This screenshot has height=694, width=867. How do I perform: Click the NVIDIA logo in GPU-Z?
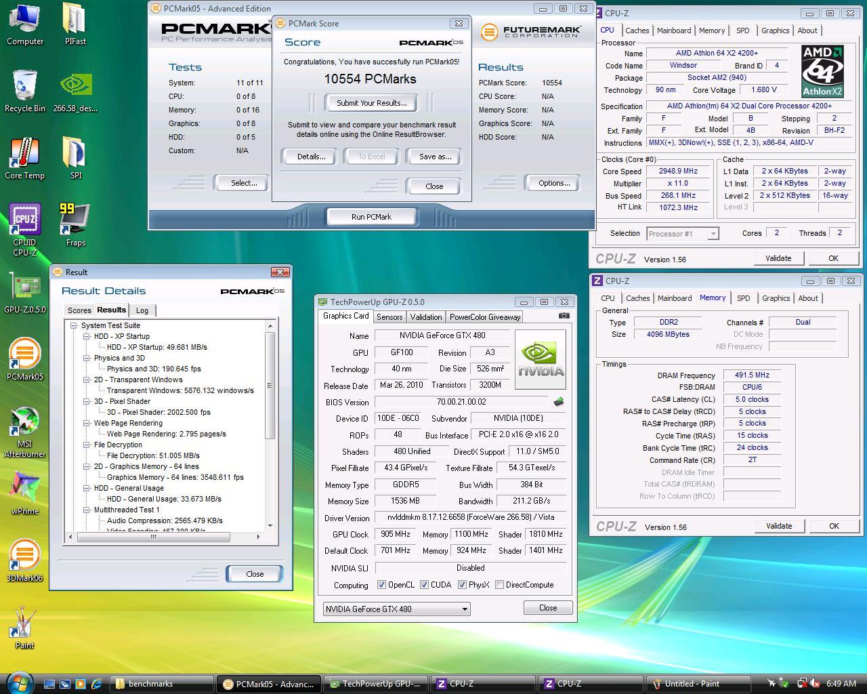(540, 359)
